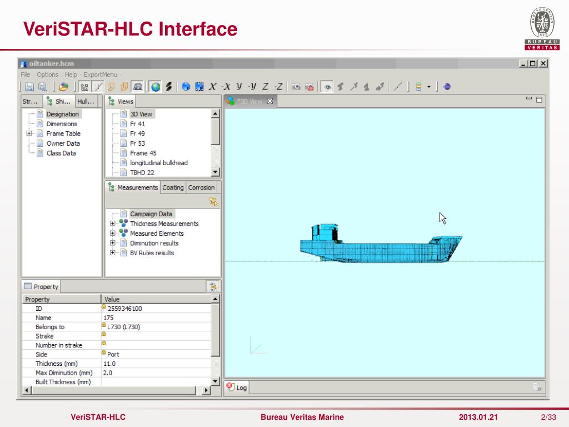Screen dimensions: 569x427
Task: Set view along the -Z axis
Action: [278, 87]
